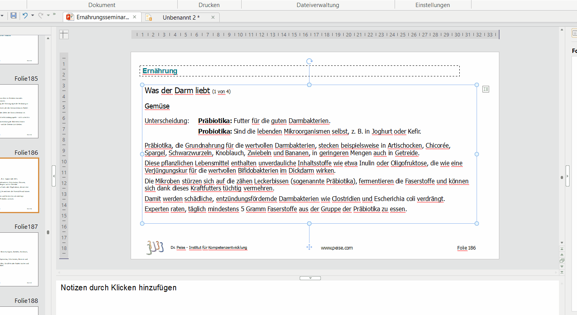Click the main vertical scrollbar down arrow

(562, 243)
